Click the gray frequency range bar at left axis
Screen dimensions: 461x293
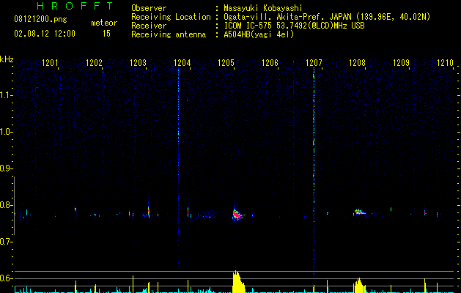(14, 205)
